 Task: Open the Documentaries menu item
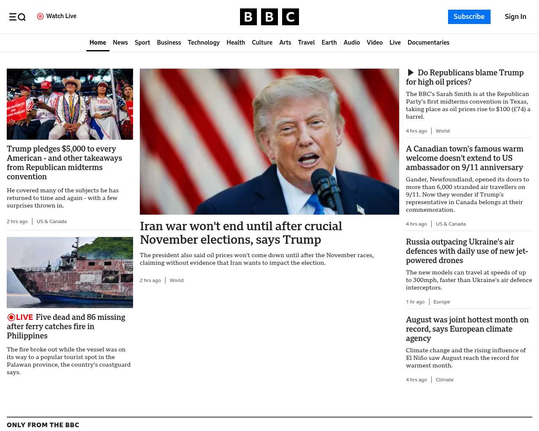pyautogui.click(x=428, y=43)
